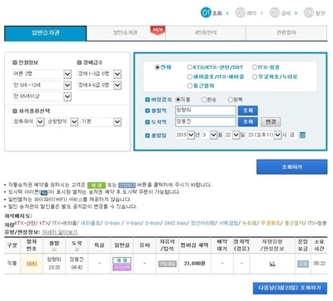Focus the 도착역 input with 정동진
Screen dimensions: 333x301
[206, 122]
